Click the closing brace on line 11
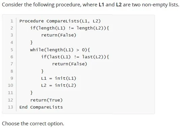This screenshot has width=180, height=128. [x=31, y=92]
